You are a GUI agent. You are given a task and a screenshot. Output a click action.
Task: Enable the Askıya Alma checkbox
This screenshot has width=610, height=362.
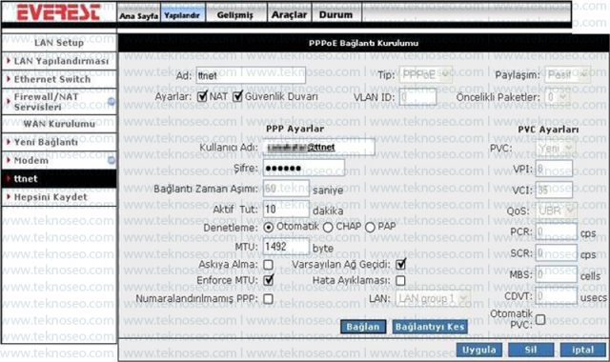(x=268, y=265)
